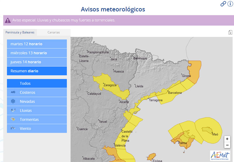Select Todos warning types

point(25,83)
